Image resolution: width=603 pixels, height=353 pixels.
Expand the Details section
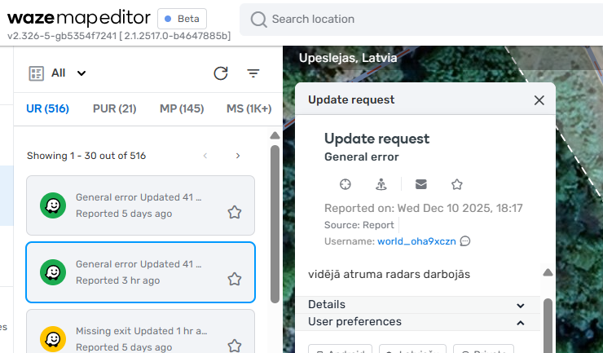[521, 305]
